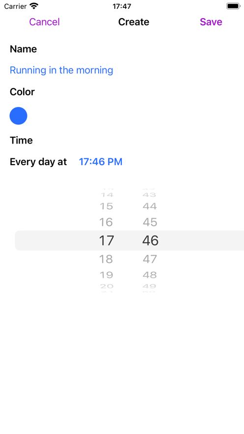Select minute 48 in the picker

(150, 275)
